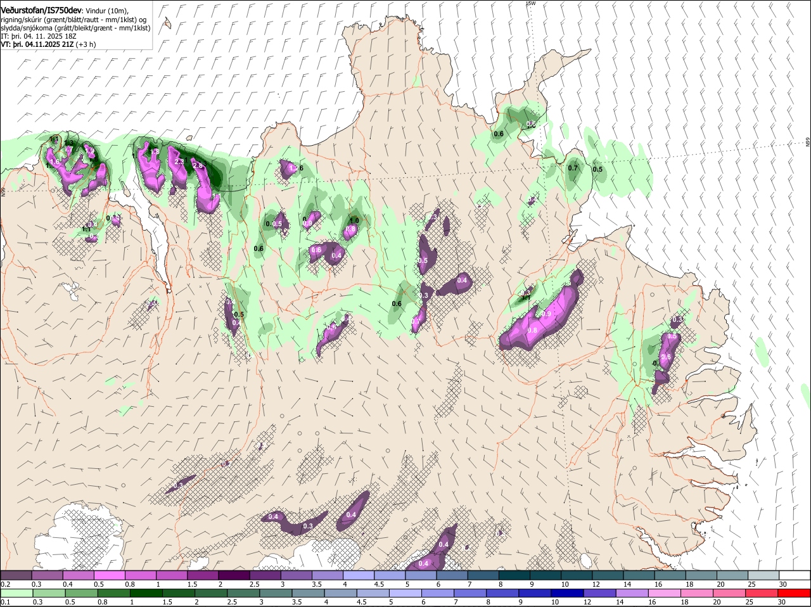Pick the white 30 swatch in upper legend row

click(x=795, y=575)
